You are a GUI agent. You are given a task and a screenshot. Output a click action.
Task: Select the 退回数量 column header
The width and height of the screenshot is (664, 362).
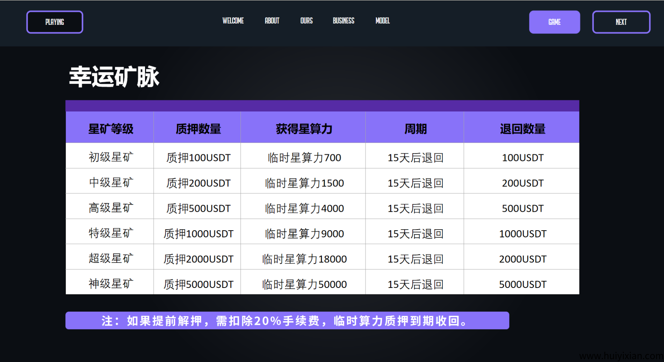(x=522, y=129)
